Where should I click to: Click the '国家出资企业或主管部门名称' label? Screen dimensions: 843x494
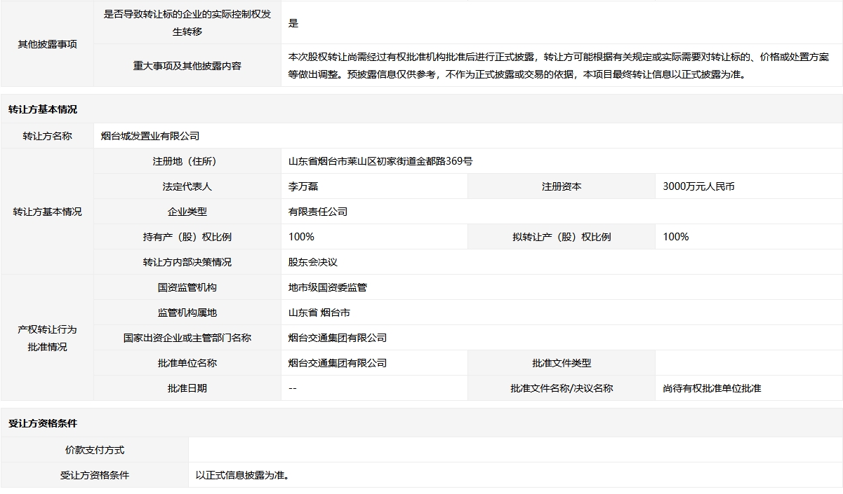click(x=187, y=338)
